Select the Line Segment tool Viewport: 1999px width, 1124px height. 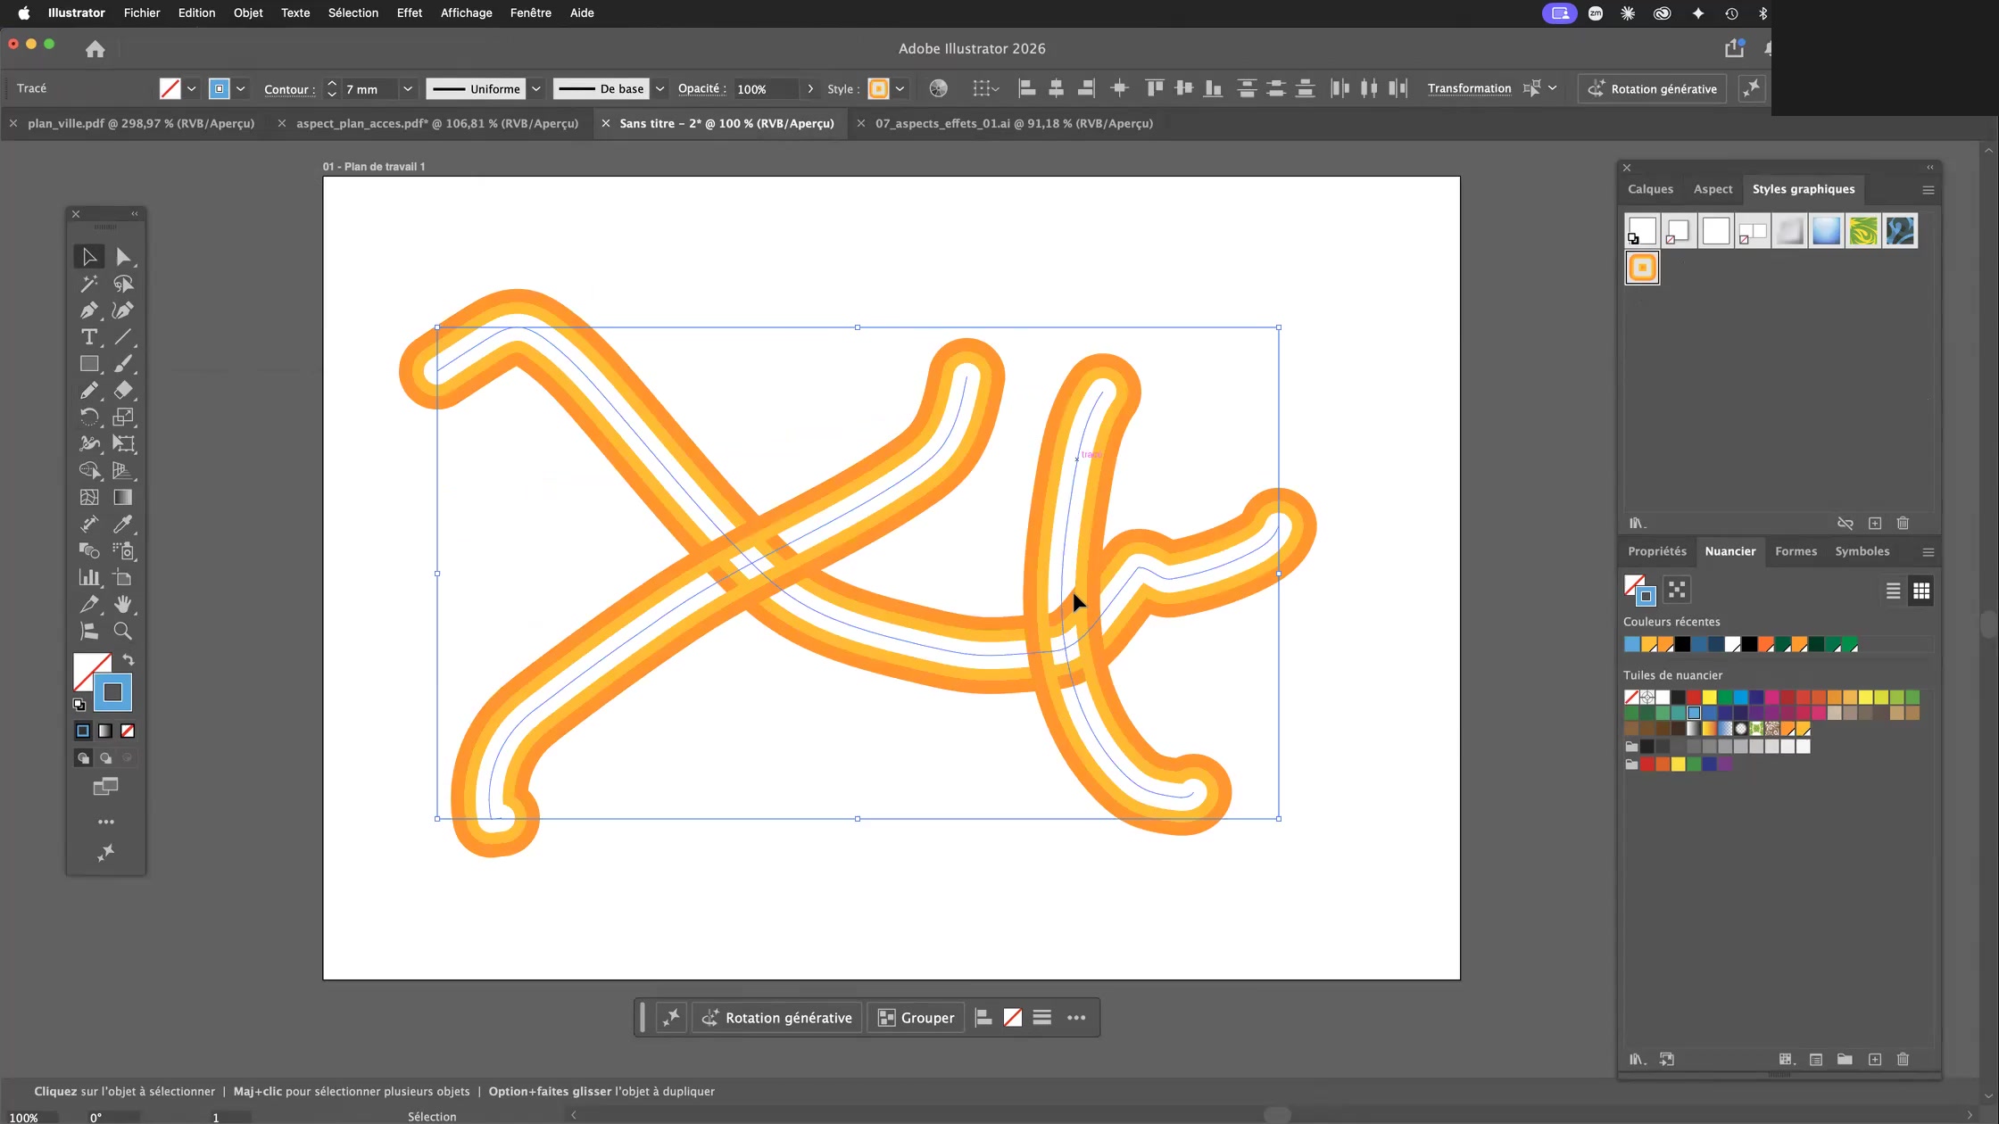(123, 337)
